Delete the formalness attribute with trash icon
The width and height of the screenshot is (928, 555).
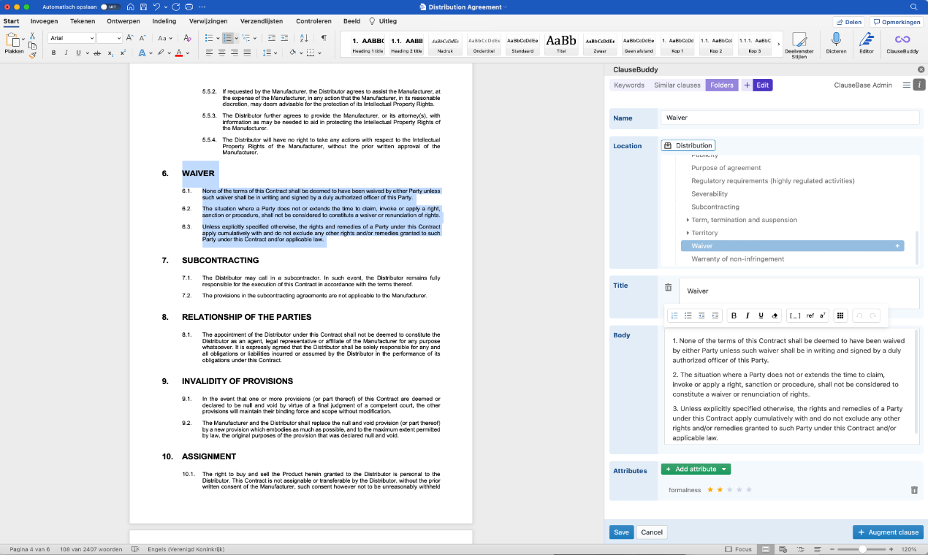[x=914, y=490]
